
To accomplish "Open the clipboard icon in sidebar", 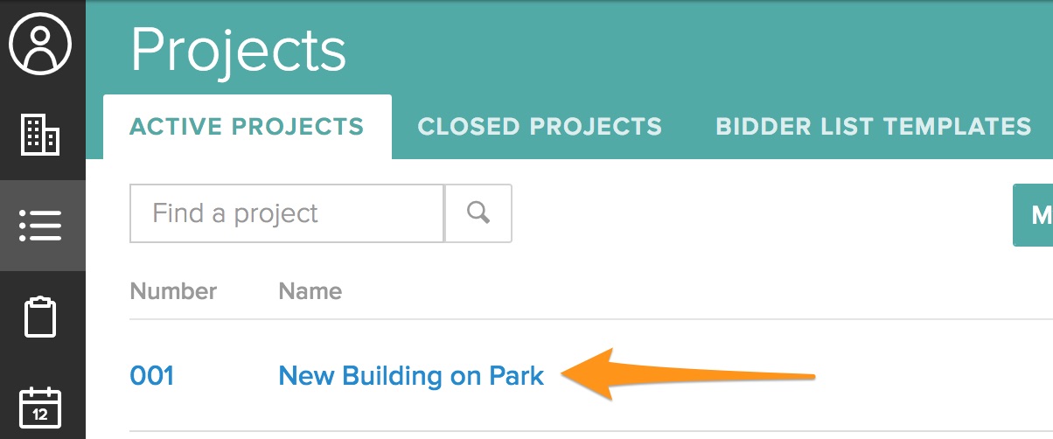I will tap(40, 317).
